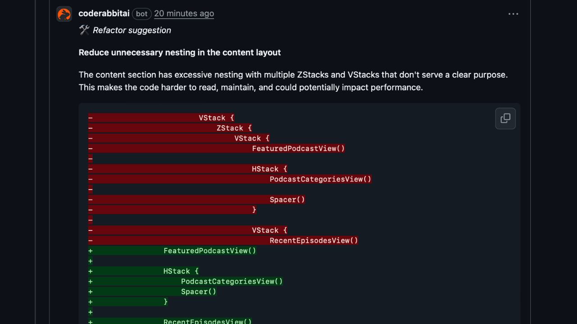
Task: Open the '20 minutes ago' timestamp link
Action: [x=184, y=13]
